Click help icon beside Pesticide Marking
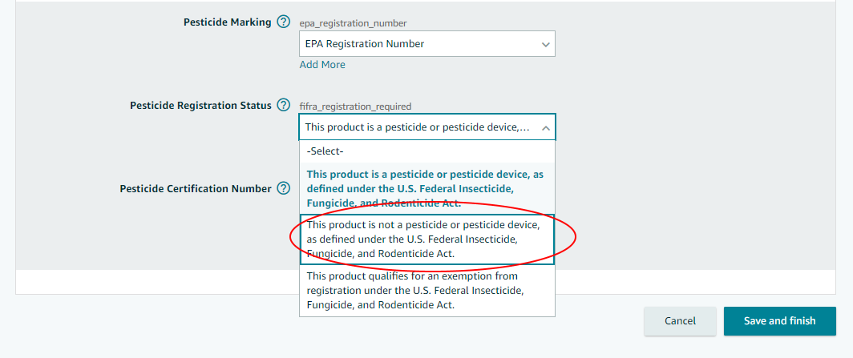This screenshot has width=853, height=358. pyautogui.click(x=283, y=22)
